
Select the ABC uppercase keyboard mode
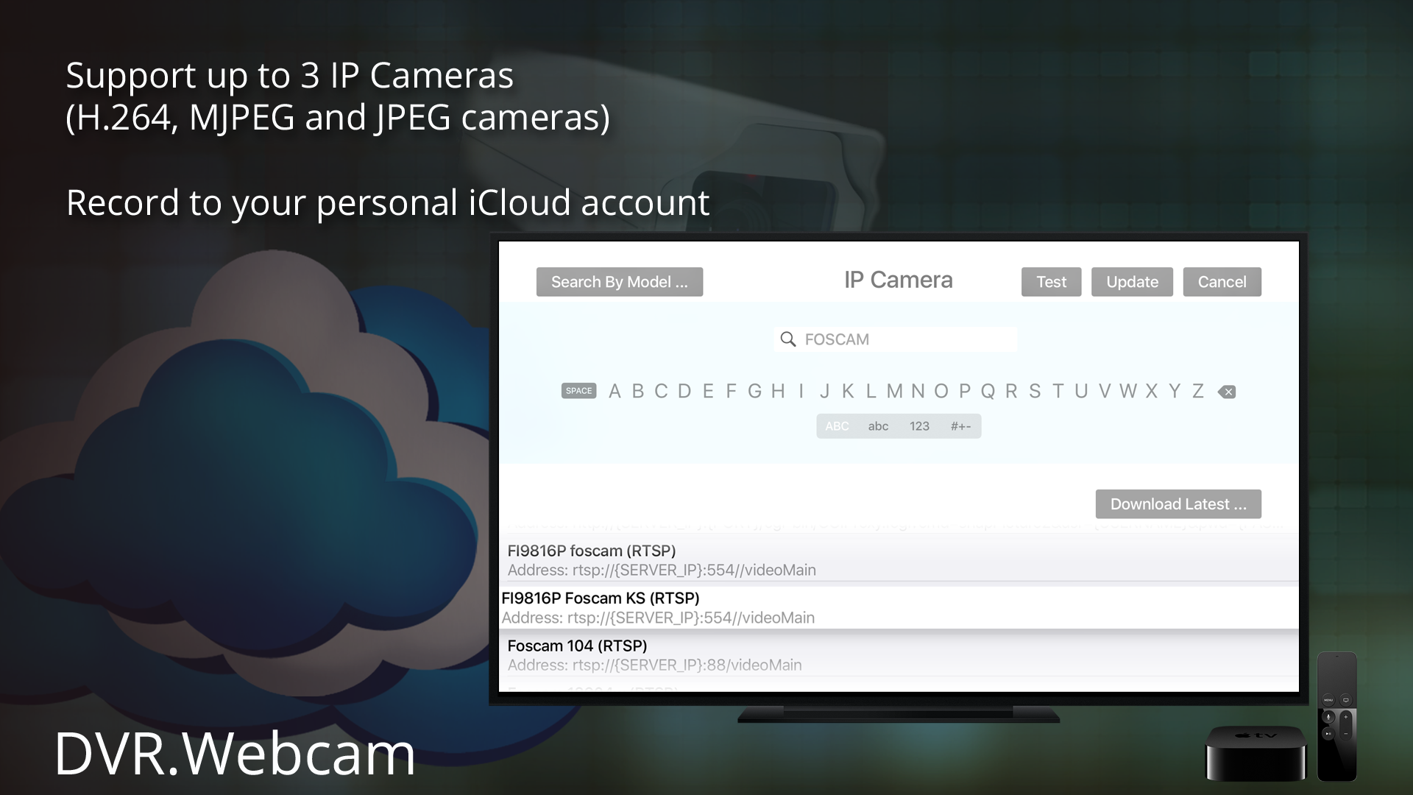pos(837,426)
